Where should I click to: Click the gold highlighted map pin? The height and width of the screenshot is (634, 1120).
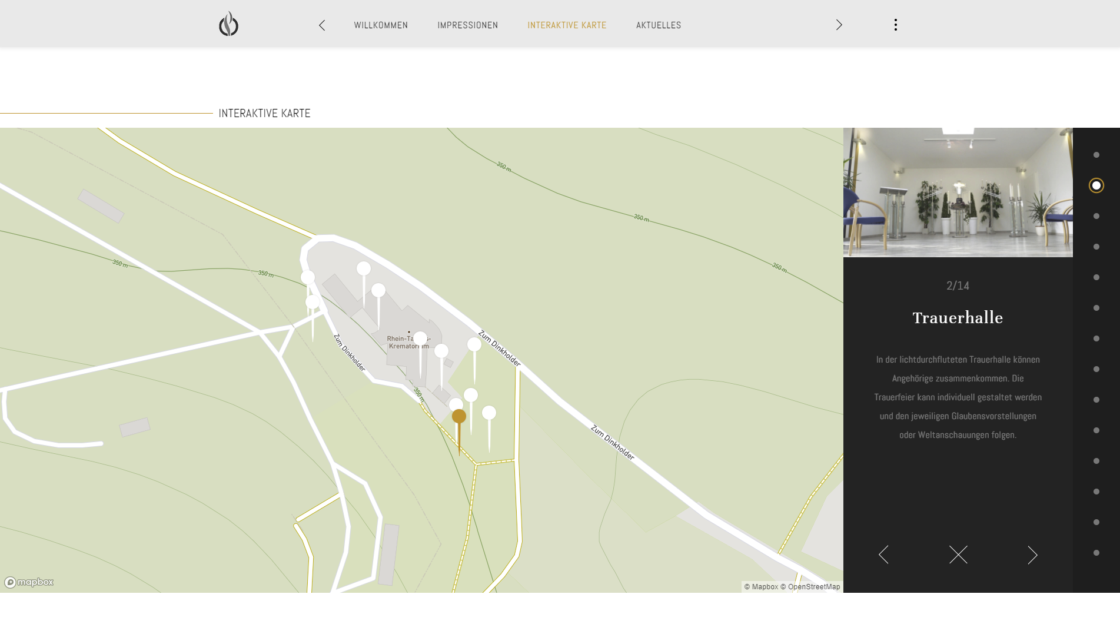click(459, 417)
